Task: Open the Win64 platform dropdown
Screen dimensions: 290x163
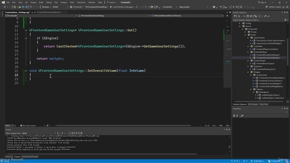Action: coord(60,7)
